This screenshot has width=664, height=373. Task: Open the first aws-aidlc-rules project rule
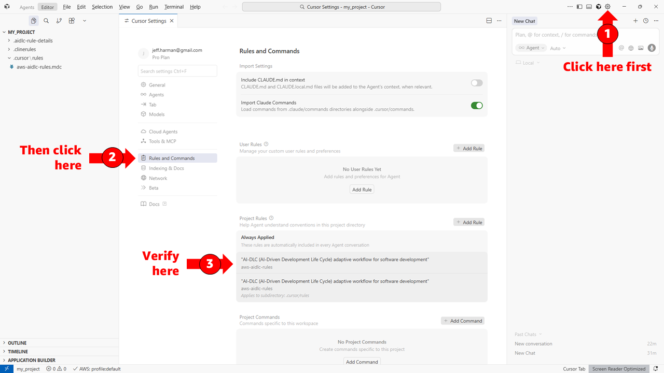(362, 263)
